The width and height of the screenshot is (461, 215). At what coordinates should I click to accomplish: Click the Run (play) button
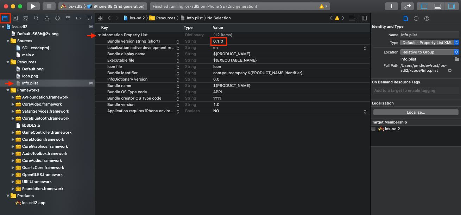point(33,6)
